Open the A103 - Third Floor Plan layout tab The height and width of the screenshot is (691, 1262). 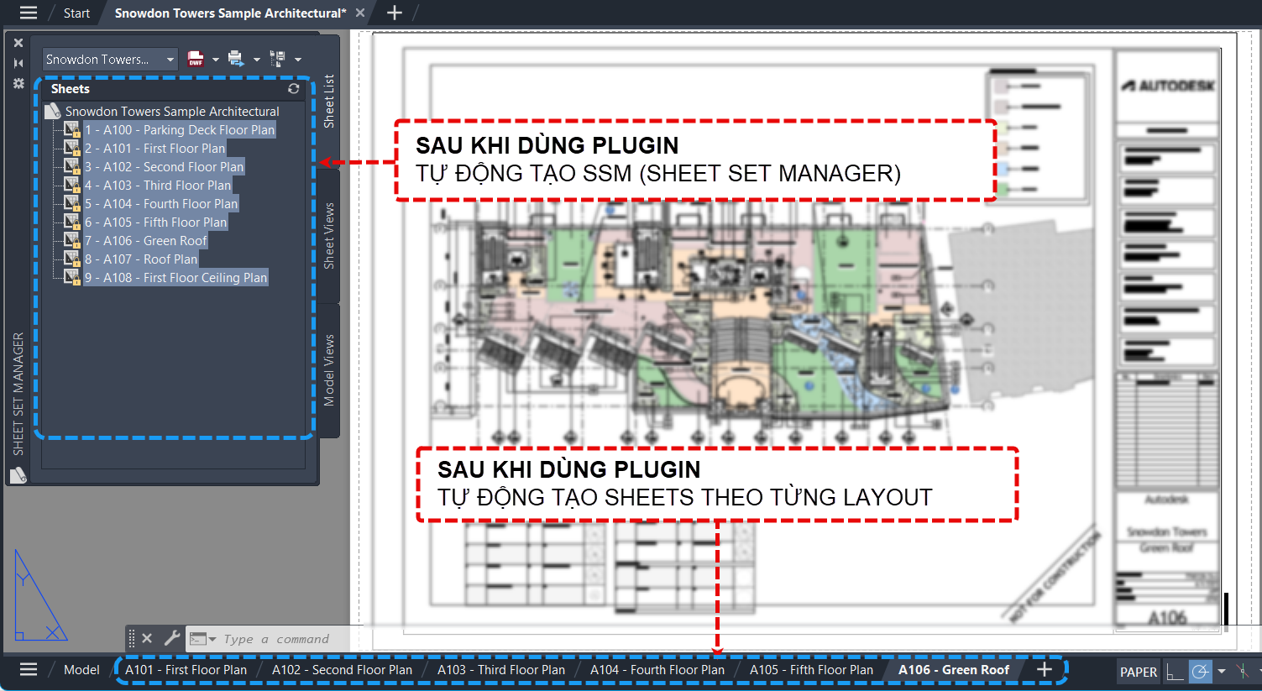501,669
